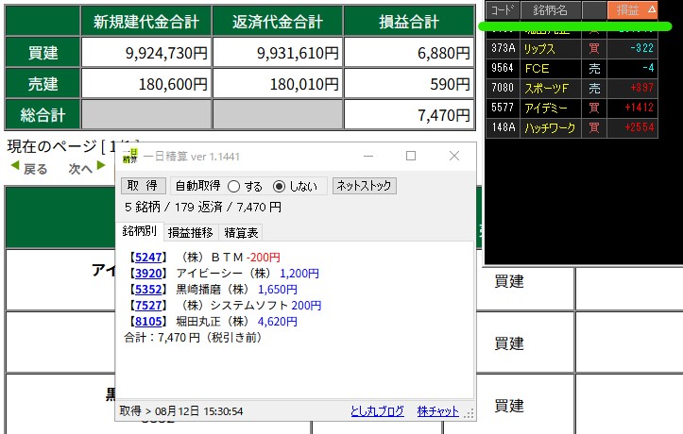The width and height of the screenshot is (683, 434).
Task: Click the resize grip in 一日精算 status bar
Action: 470,414
